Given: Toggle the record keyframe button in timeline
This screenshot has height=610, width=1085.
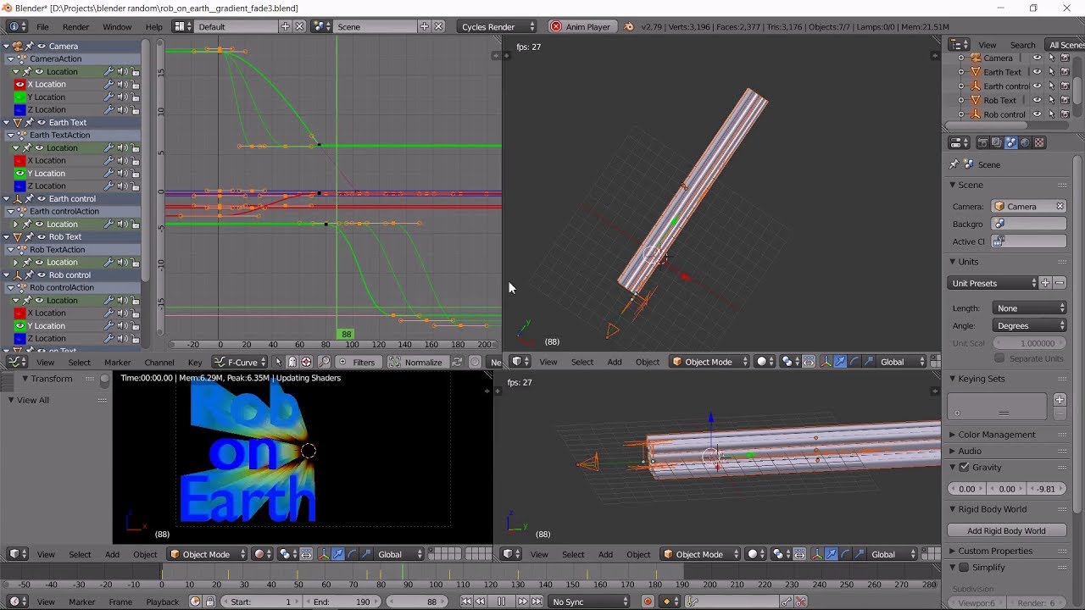Looking at the screenshot, I should (648, 602).
